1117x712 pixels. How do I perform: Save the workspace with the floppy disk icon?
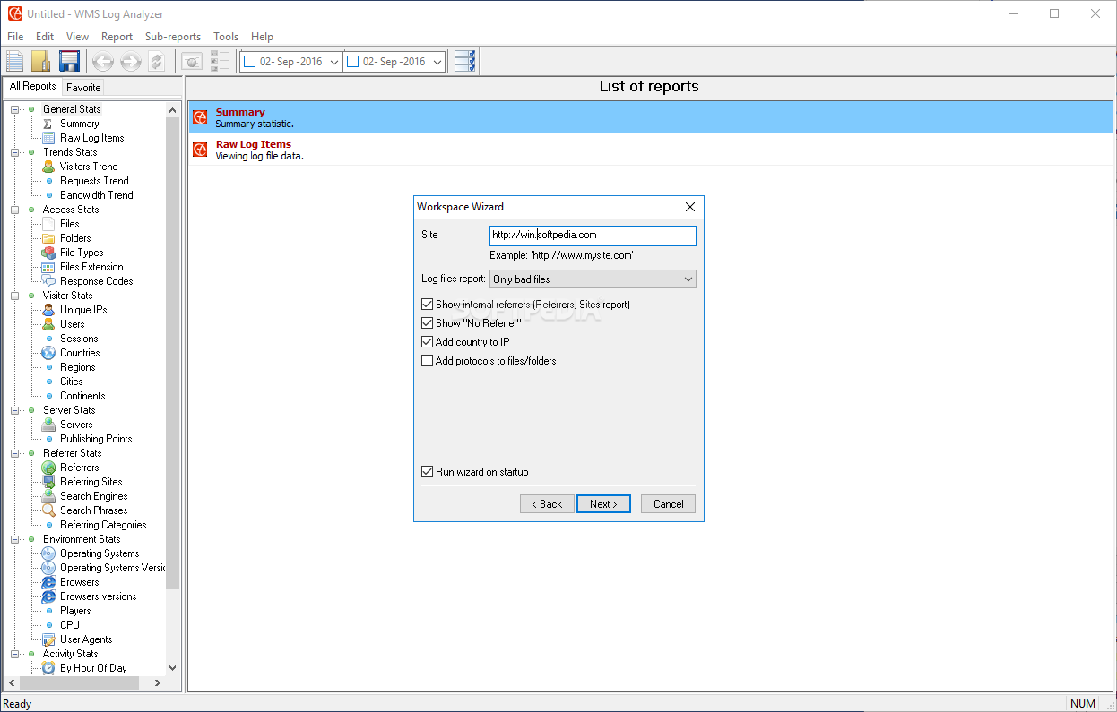pyautogui.click(x=69, y=61)
